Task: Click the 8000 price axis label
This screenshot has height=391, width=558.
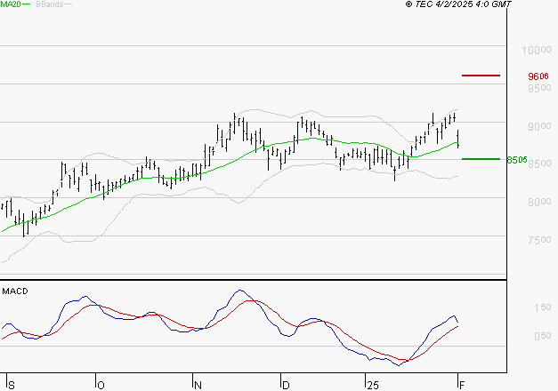Action: (x=539, y=202)
